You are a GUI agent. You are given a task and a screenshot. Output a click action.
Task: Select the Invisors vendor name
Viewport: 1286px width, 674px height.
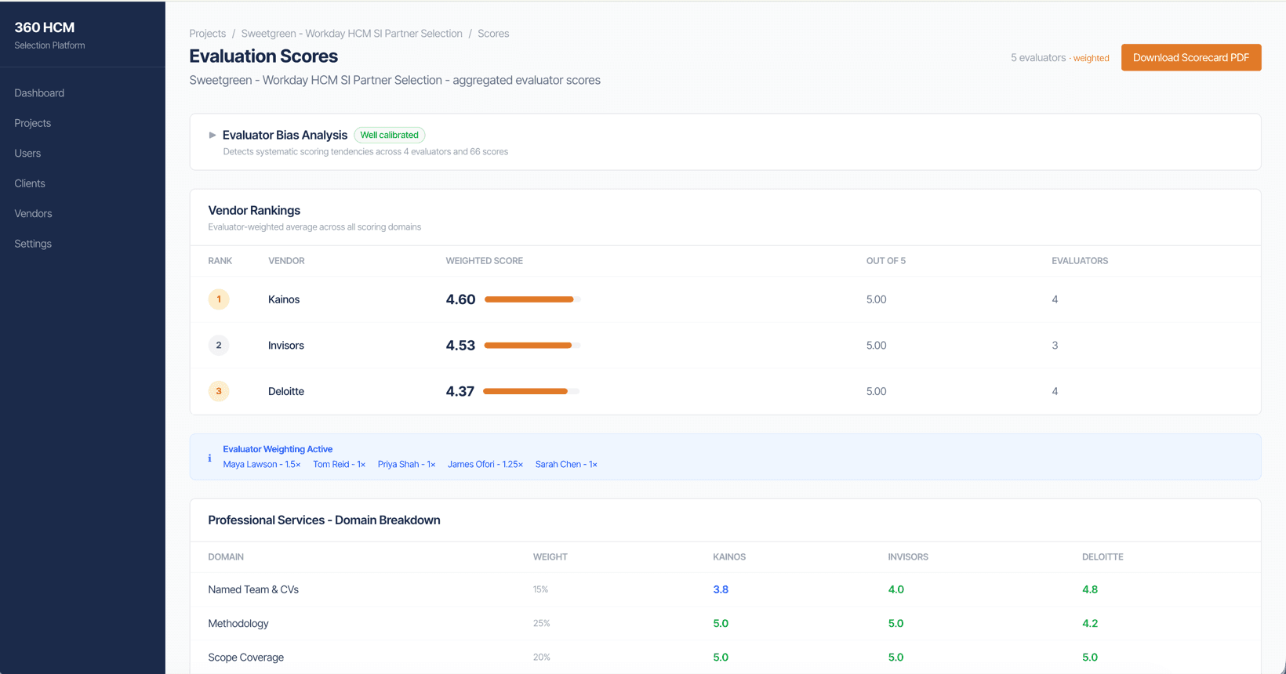click(286, 346)
